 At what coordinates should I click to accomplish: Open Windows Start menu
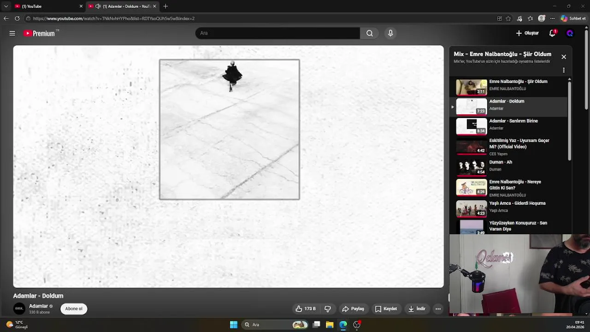234,325
